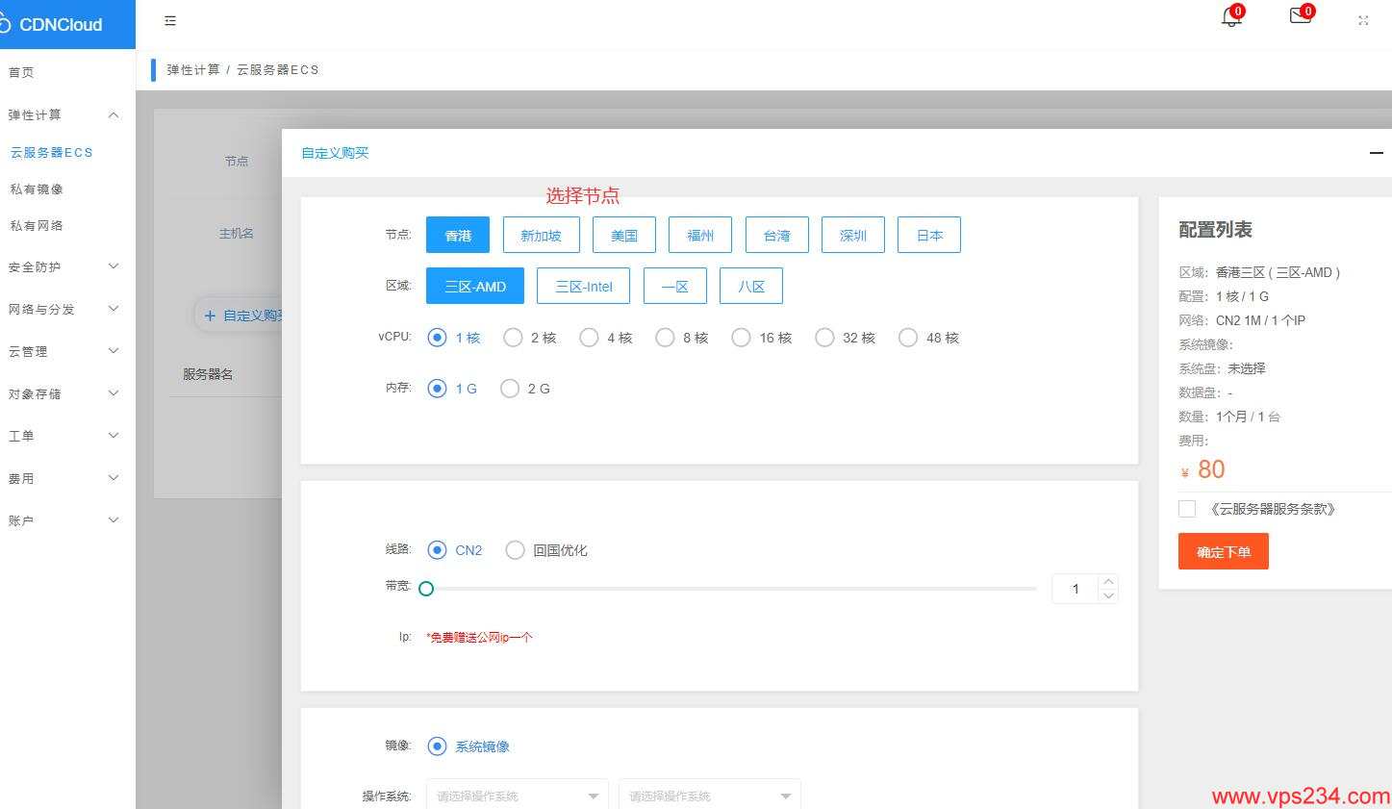Viewport: 1392px width, 809px height.
Task: Choose the 一区 zone
Action: 675,286
